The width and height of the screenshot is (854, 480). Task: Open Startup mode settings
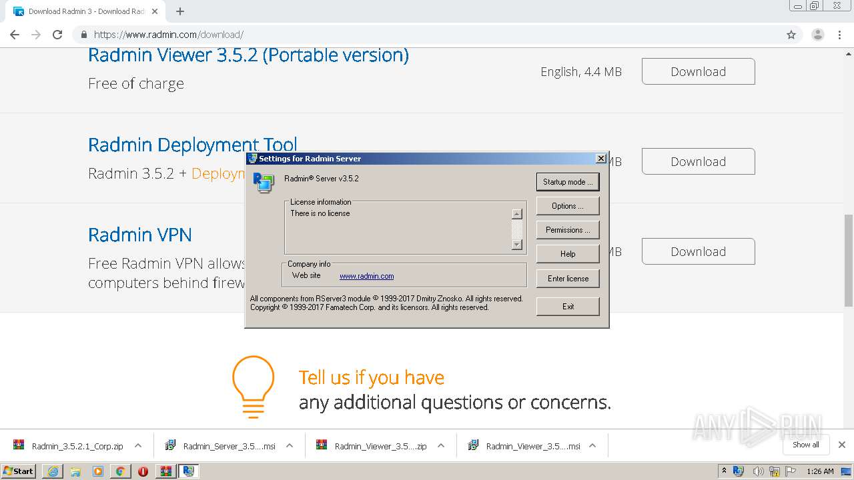(568, 182)
